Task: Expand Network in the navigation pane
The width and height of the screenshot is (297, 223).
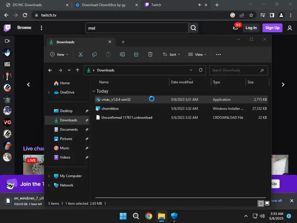Action: (49, 185)
